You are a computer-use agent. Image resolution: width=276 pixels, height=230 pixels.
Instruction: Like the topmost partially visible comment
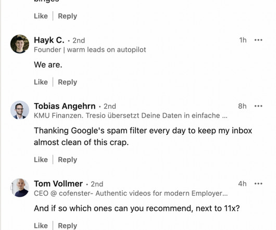click(41, 16)
